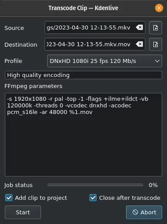
Task: Click the Source label
Action: pos(14,28)
